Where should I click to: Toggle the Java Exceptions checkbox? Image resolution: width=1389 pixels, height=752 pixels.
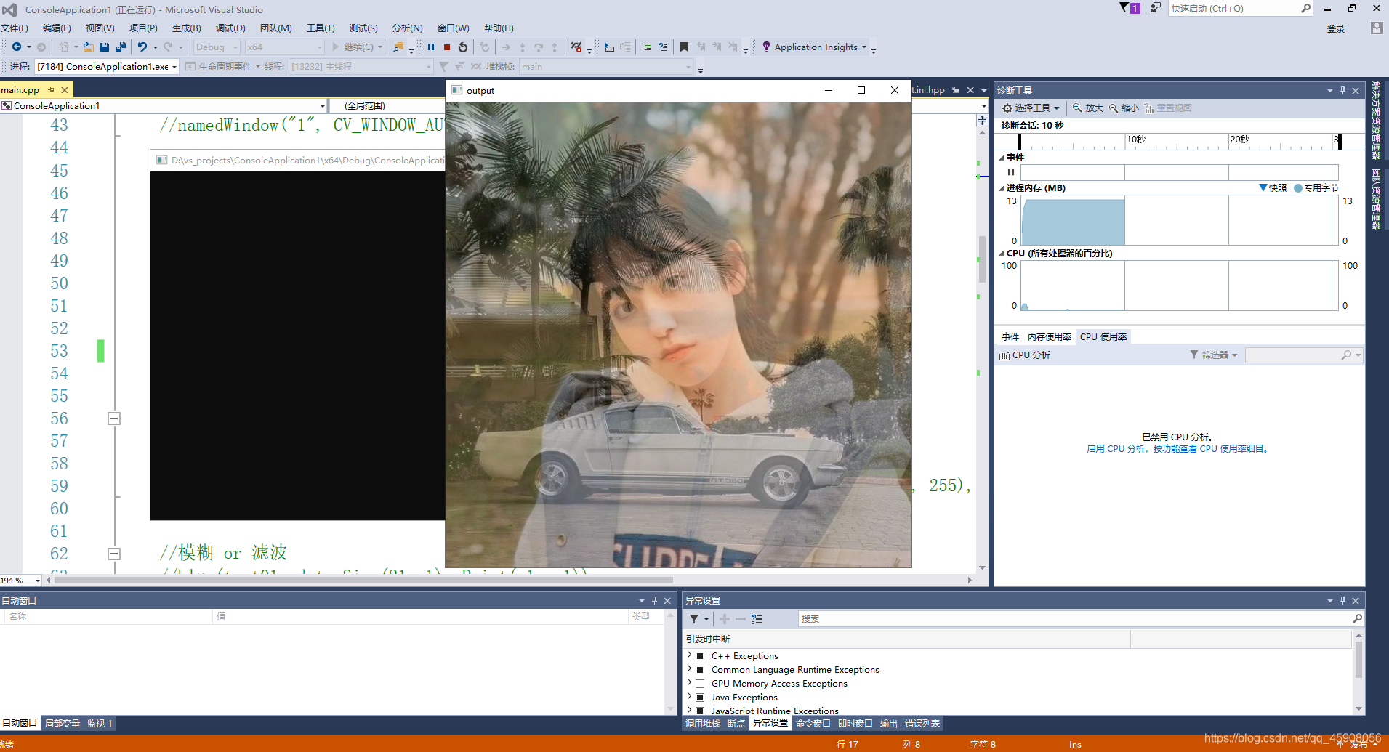click(x=700, y=698)
